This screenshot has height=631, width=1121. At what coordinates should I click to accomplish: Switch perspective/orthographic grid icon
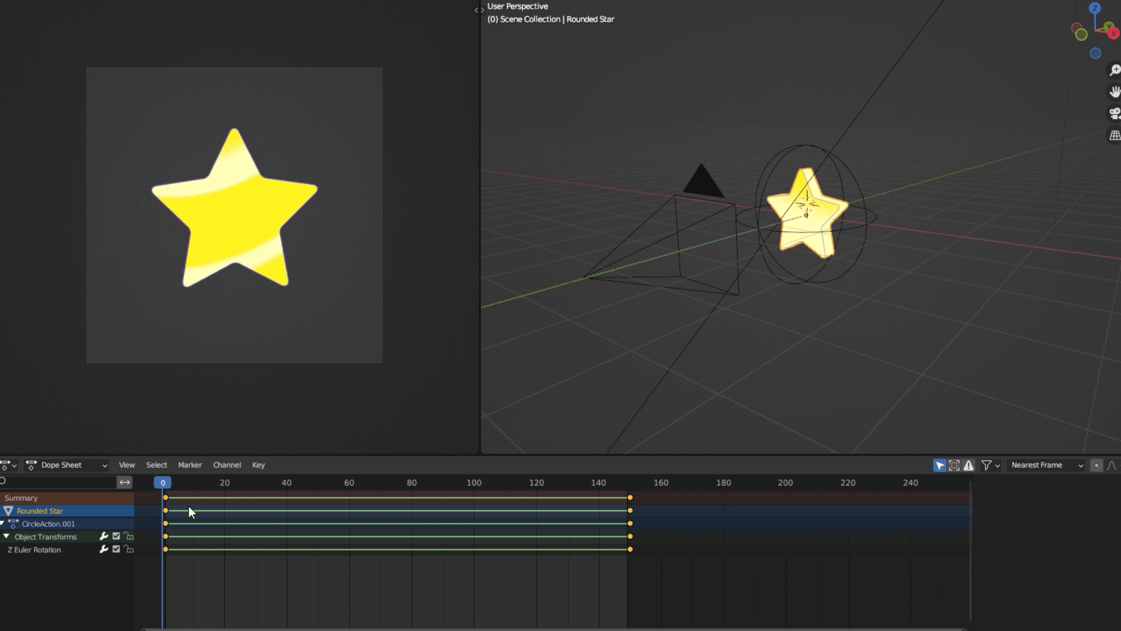coord(1115,136)
